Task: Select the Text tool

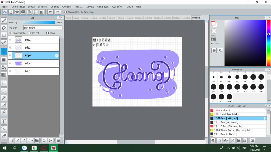Action: (x=4, y=121)
